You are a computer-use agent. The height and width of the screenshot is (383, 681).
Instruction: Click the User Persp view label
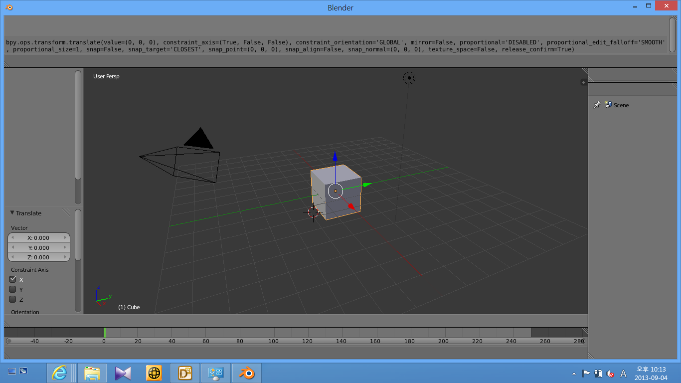point(106,76)
